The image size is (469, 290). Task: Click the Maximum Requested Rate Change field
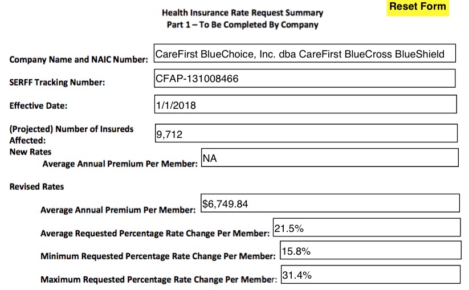(x=370, y=274)
